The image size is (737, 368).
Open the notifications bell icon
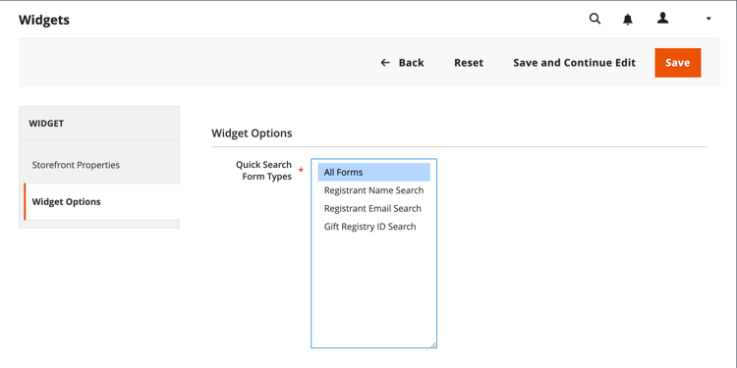[628, 20]
